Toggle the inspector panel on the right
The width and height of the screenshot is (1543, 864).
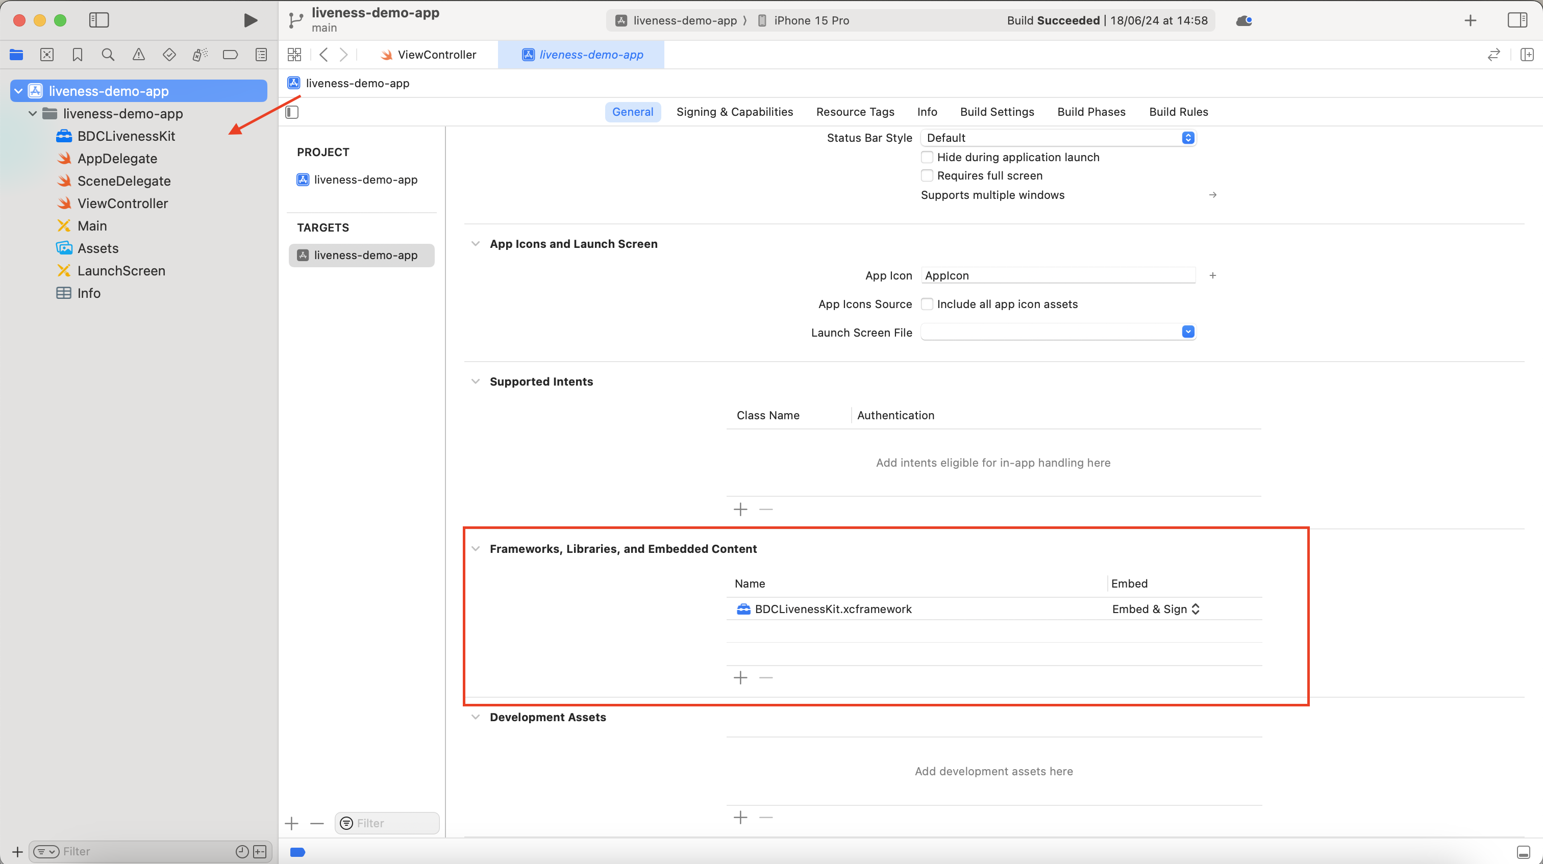pos(1517,20)
